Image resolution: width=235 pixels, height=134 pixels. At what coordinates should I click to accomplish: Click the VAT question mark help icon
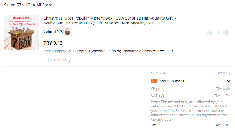pyautogui.click(x=161, y=96)
